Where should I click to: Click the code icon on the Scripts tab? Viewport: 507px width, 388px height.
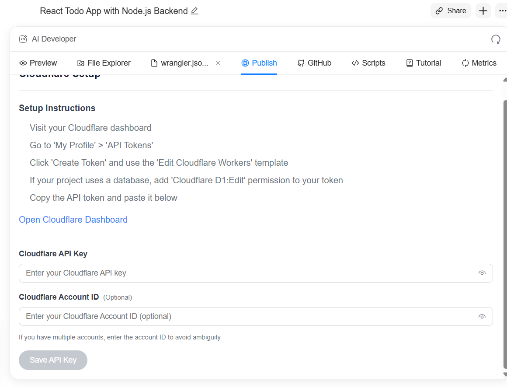click(x=355, y=63)
